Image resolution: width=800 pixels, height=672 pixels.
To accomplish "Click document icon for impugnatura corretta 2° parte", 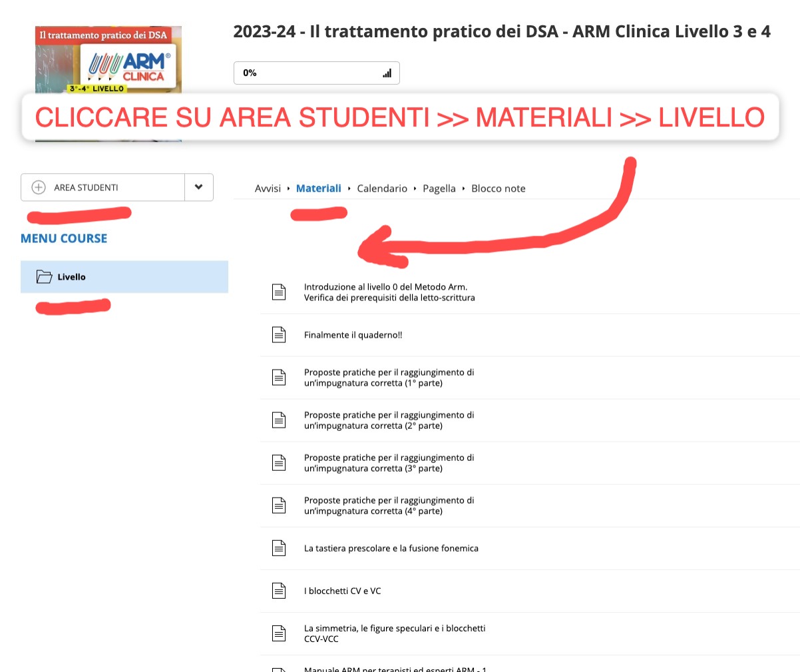I will 279,420.
